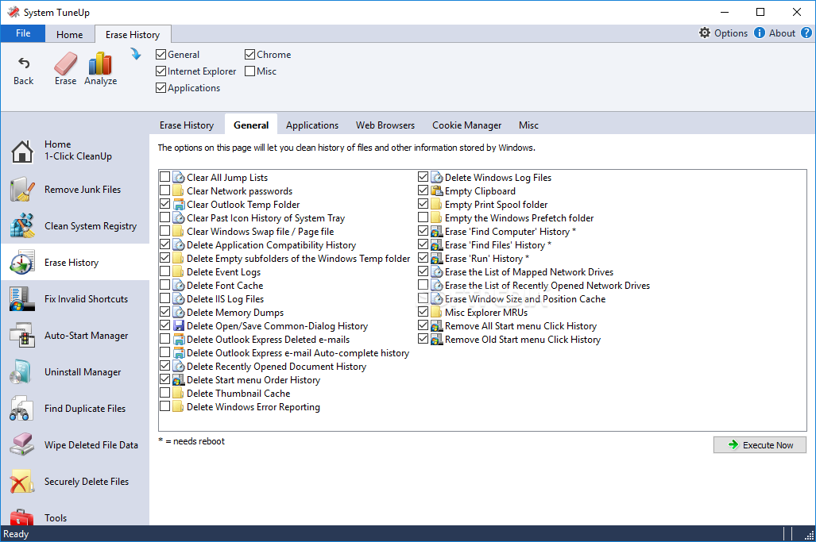Open Securely Delete Files icon
The width and height of the screenshot is (816, 542).
[x=22, y=481]
